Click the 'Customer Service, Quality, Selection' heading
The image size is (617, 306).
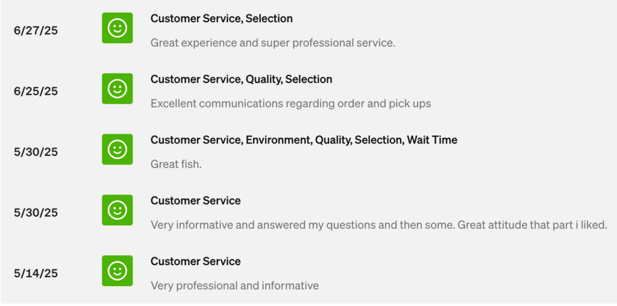(241, 80)
